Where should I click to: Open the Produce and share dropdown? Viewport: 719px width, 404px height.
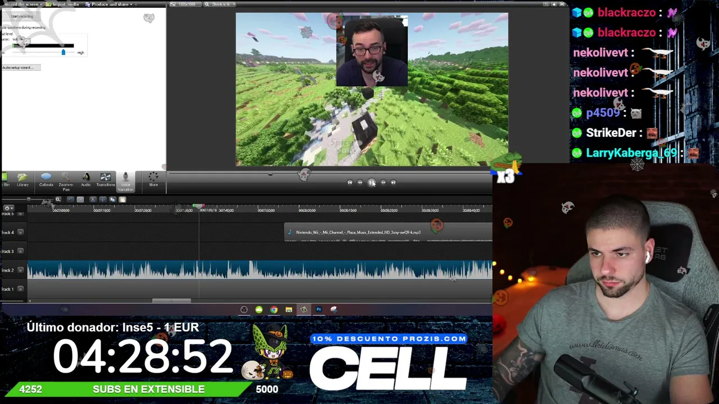[110, 4]
